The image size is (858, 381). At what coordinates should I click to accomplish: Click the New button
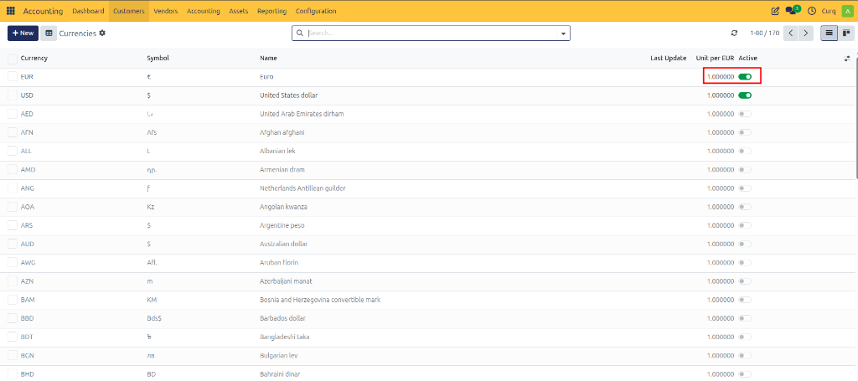(x=23, y=33)
